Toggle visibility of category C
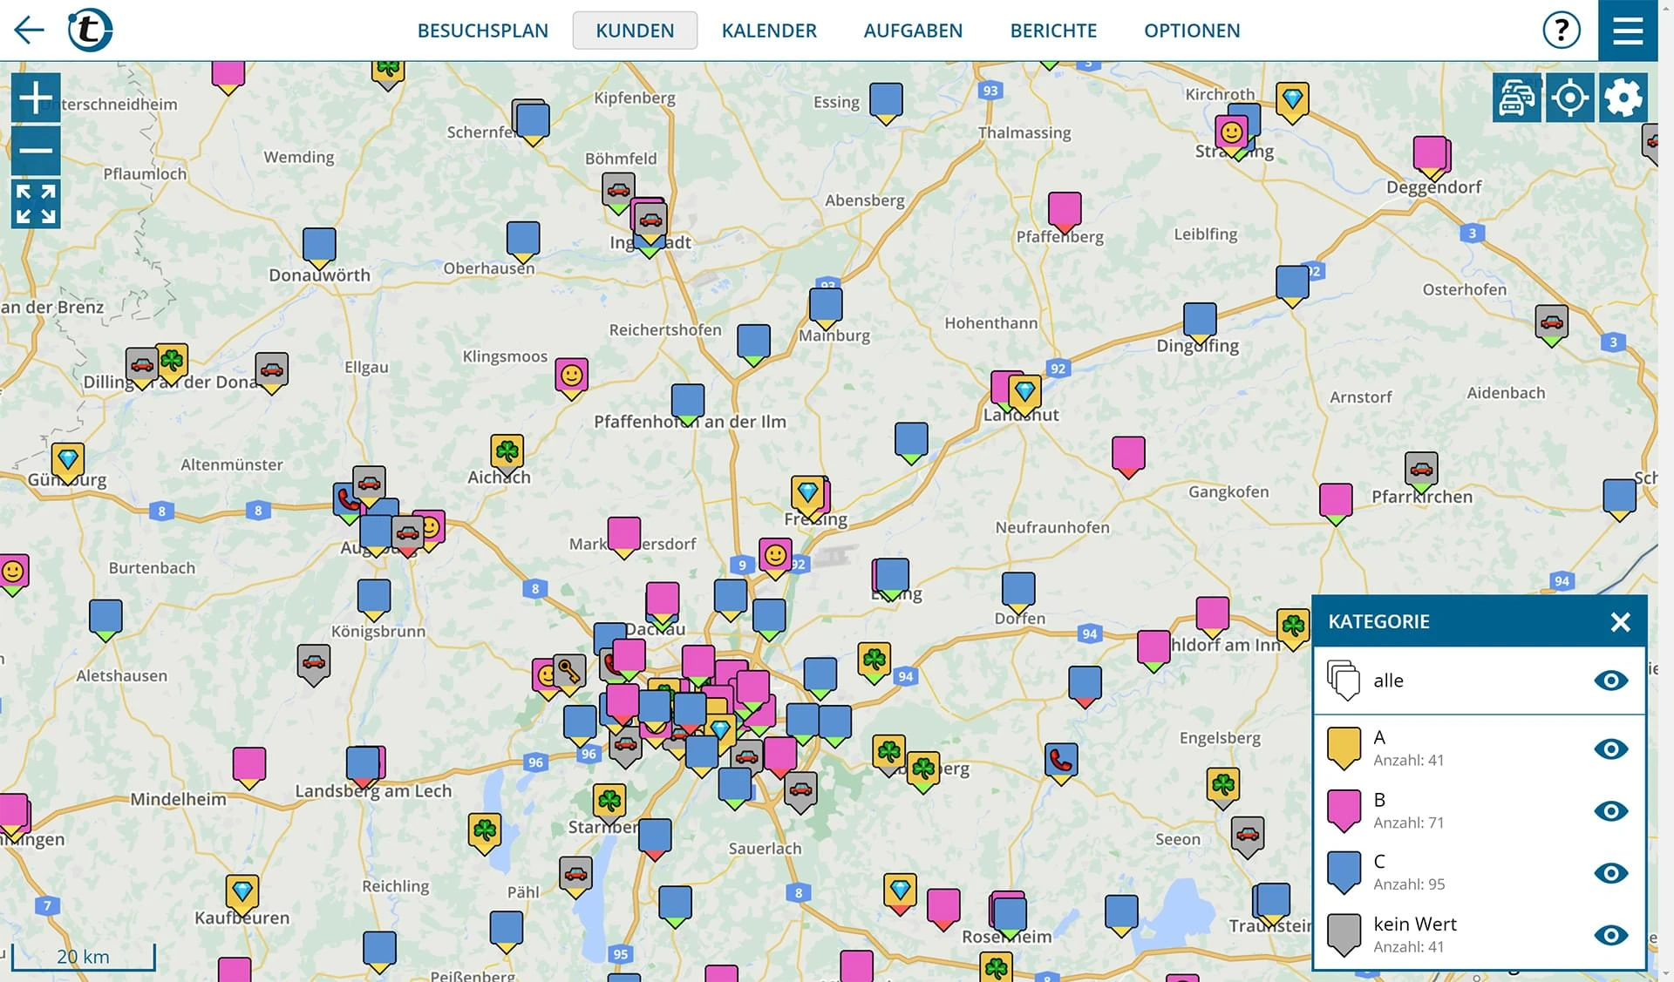 coord(1610,873)
